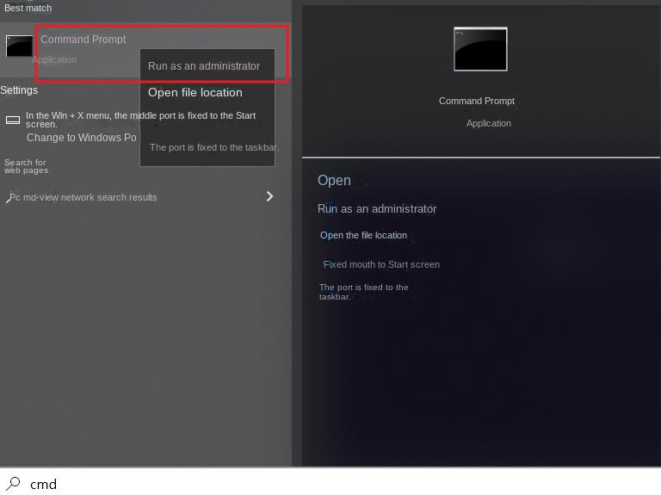The width and height of the screenshot is (661, 495).
Task: Click Fixed mouth to Start screen option
Action: pos(381,264)
